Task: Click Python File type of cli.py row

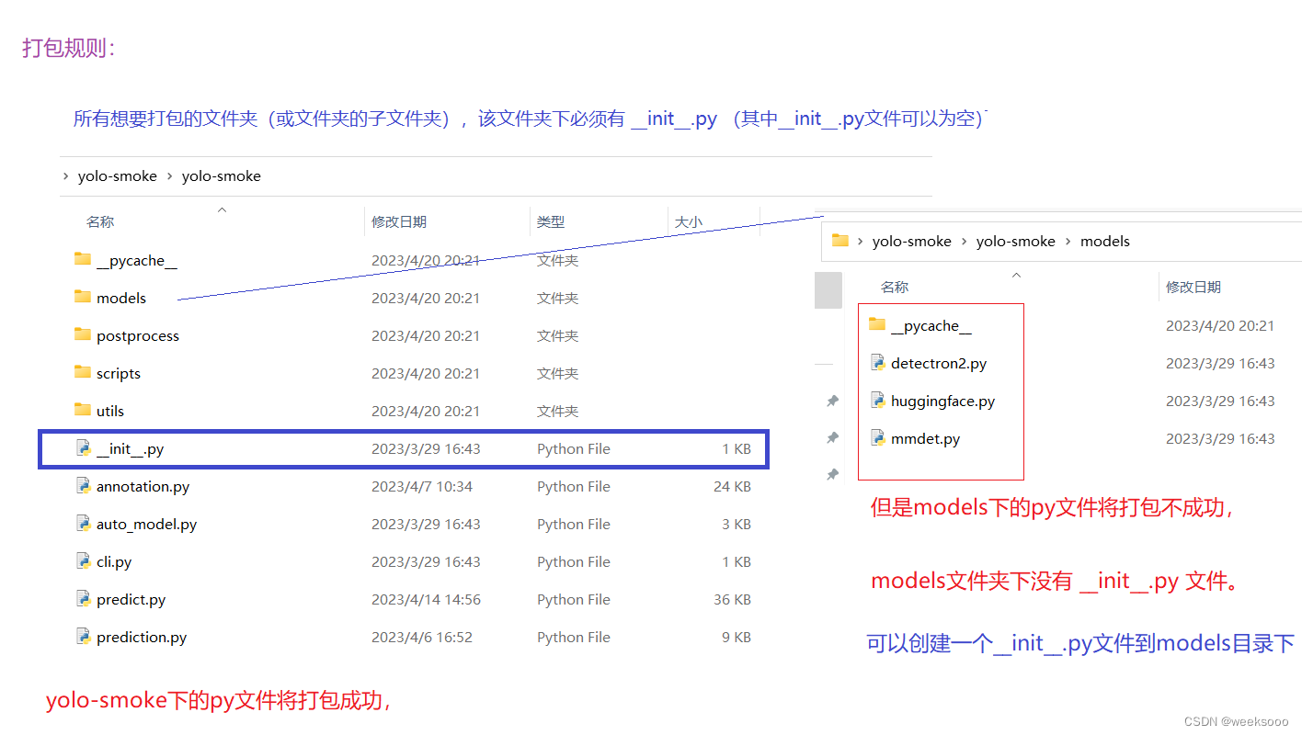Action: 574,561
